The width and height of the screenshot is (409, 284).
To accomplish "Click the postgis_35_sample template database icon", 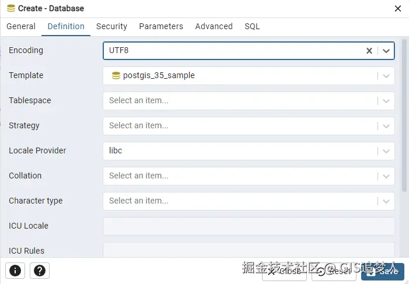I will pos(116,75).
